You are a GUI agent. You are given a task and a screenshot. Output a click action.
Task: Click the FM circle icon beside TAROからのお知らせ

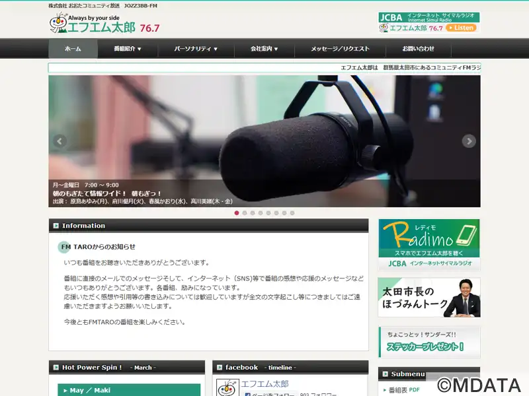pyautogui.click(x=64, y=247)
